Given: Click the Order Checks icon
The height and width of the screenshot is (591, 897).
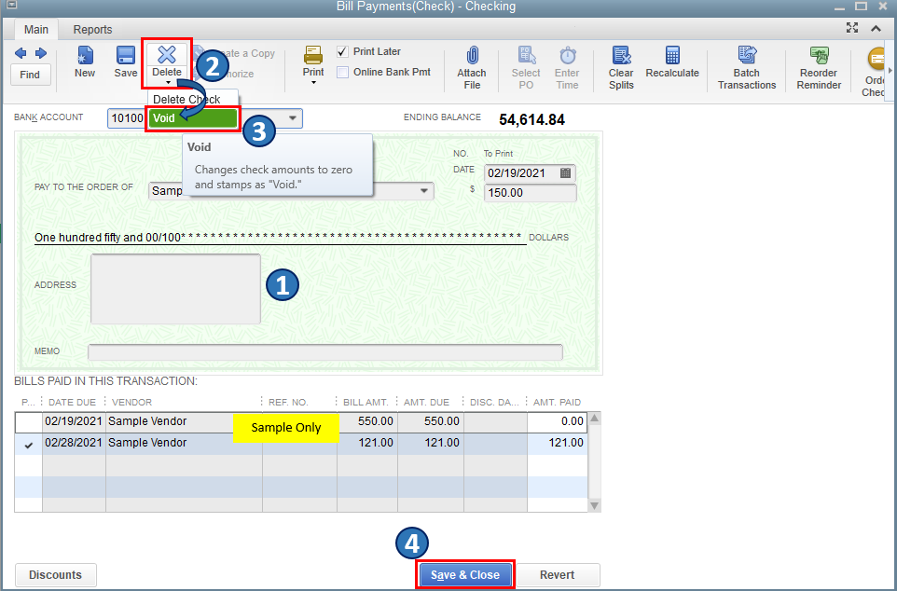Looking at the screenshot, I should (x=876, y=59).
